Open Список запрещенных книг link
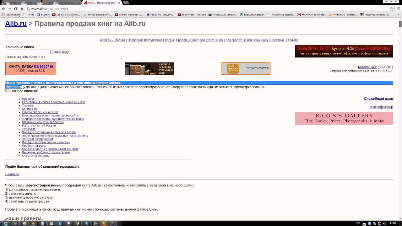Image resolution: width=402 pixels, height=226 pixels. point(40,112)
